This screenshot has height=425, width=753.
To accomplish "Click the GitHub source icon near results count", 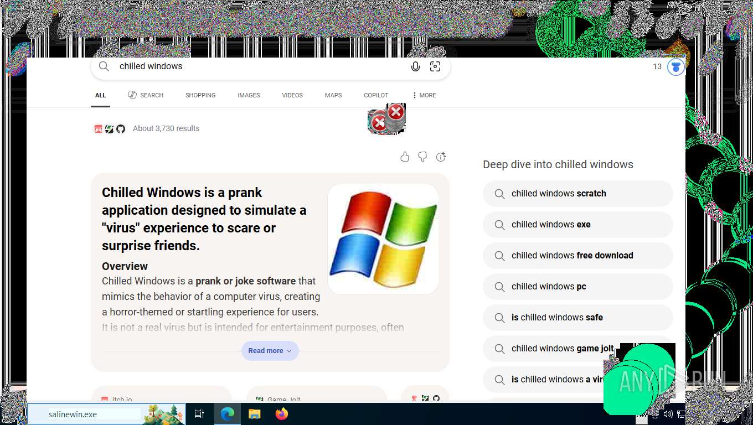I will (x=121, y=129).
